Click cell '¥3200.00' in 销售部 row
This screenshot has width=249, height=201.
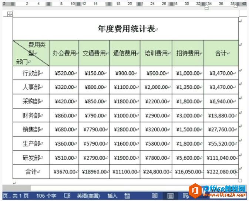[156, 129]
